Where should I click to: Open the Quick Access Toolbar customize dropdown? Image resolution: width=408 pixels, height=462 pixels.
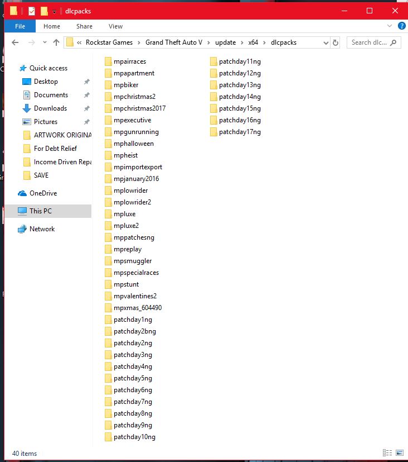click(x=54, y=12)
